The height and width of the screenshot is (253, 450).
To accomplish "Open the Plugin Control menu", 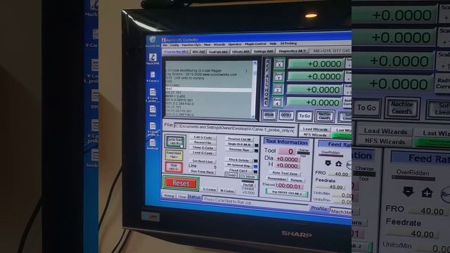I will (255, 44).
